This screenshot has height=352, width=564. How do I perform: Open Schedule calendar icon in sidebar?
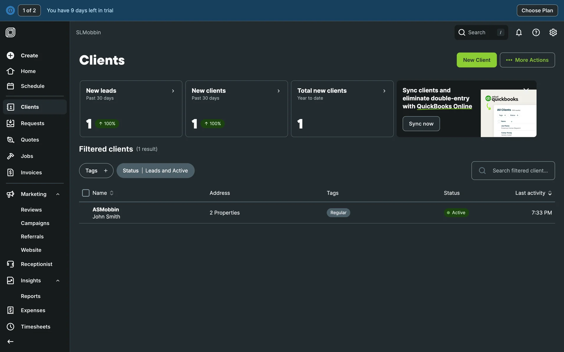coord(11,86)
